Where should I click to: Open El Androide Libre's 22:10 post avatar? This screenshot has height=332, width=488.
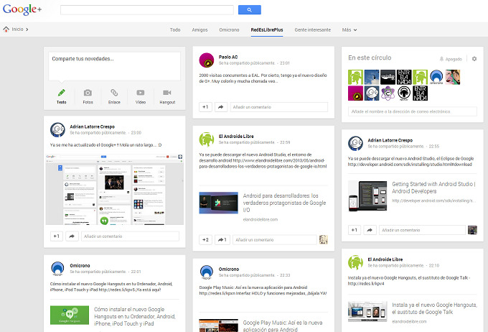click(x=355, y=262)
